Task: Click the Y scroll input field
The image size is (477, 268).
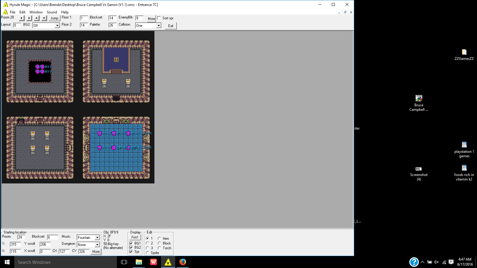Action: coord(45,244)
